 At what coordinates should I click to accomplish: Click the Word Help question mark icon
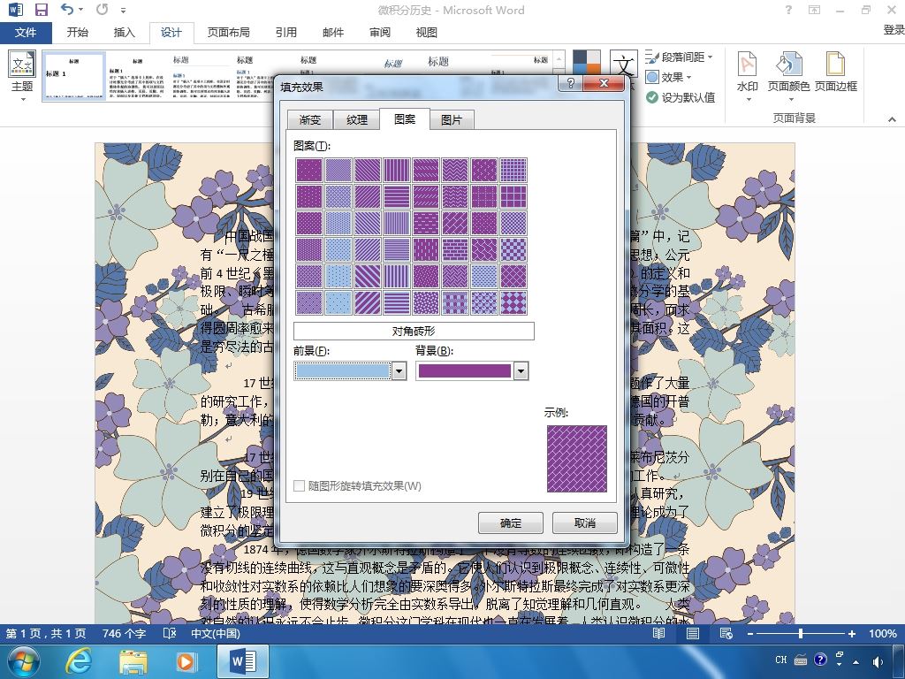[x=788, y=10]
